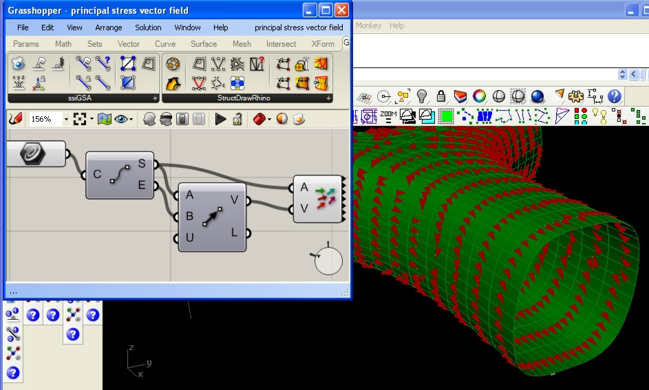The width and height of the screenshot is (649, 390).
Task: Run the solver with the black play button
Action: pyautogui.click(x=221, y=119)
